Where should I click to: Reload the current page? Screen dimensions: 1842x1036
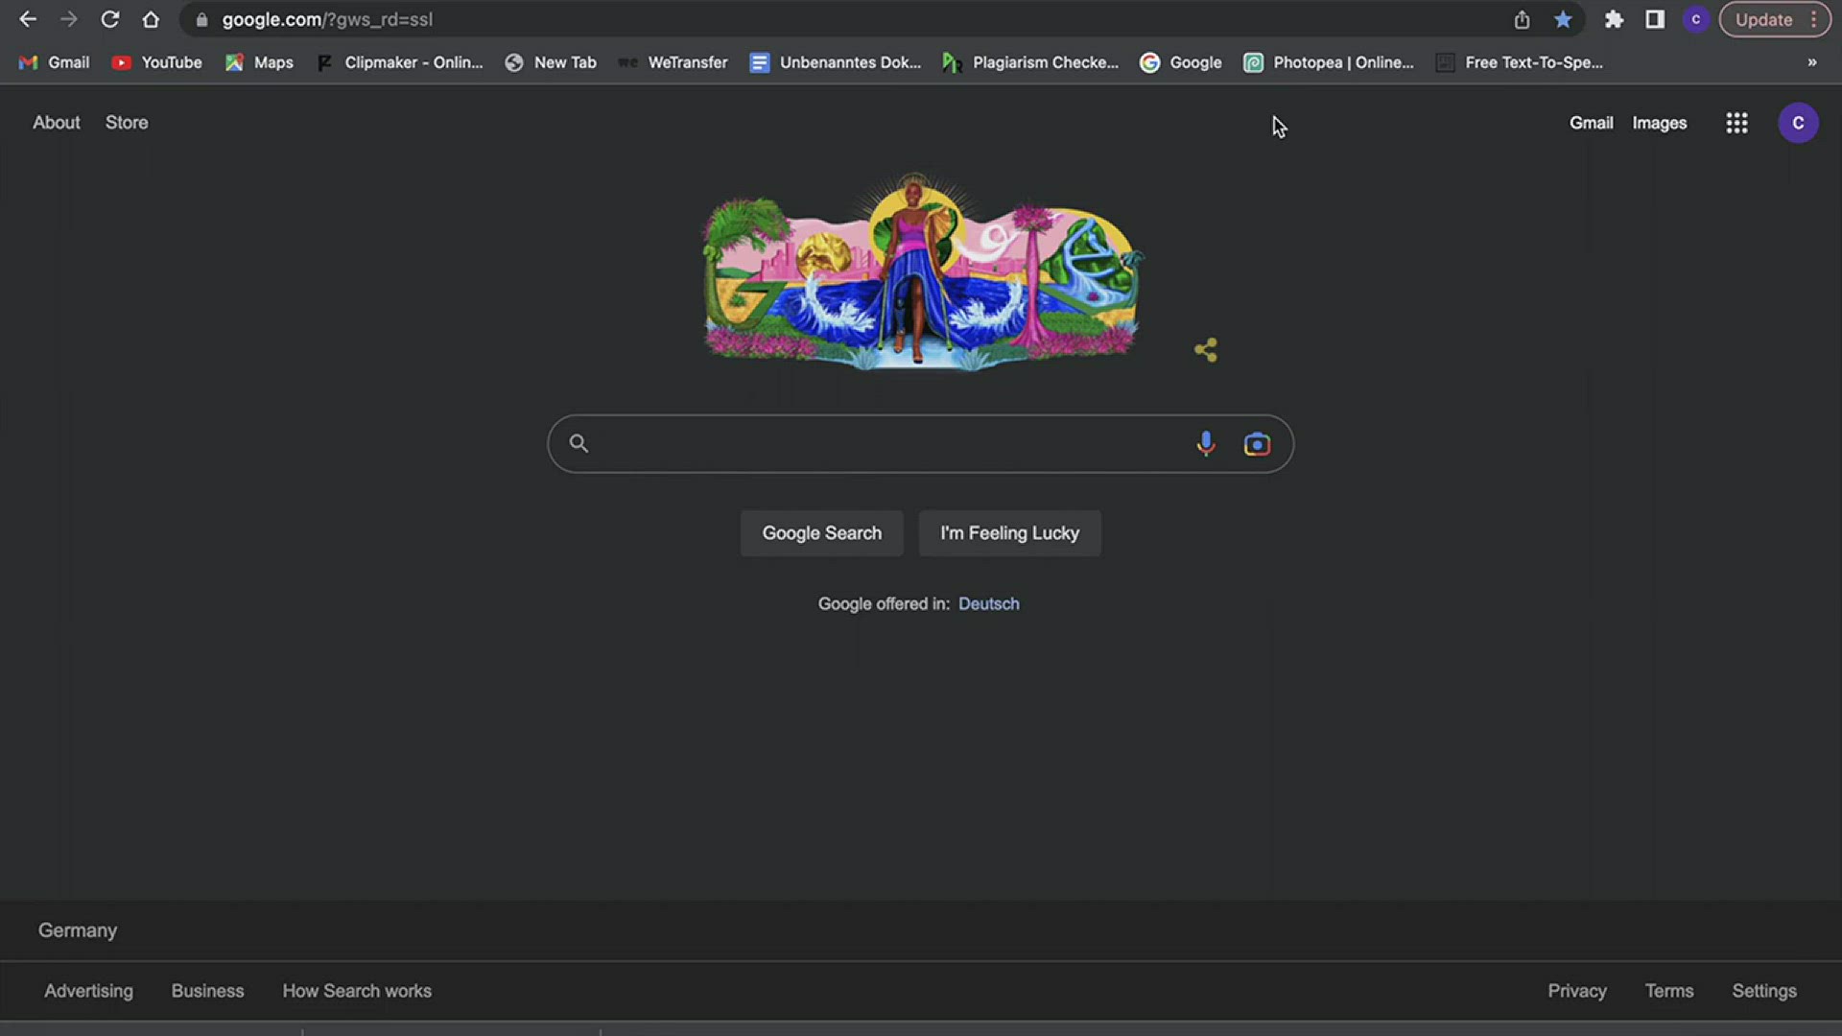coord(110,19)
